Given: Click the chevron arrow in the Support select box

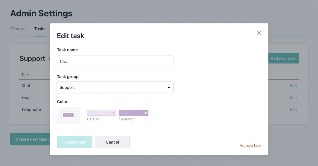Looking at the screenshot, I should point(169,87).
